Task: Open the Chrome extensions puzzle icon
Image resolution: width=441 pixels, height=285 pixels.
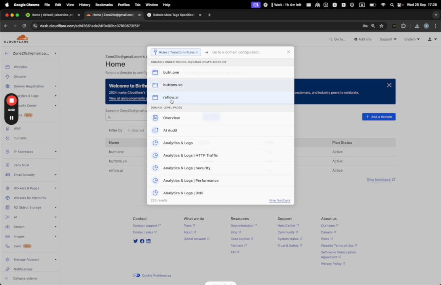Action: (x=403, y=26)
